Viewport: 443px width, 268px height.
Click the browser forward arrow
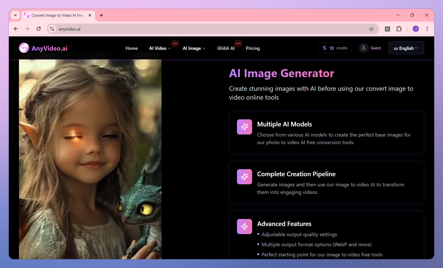click(27, 29)
